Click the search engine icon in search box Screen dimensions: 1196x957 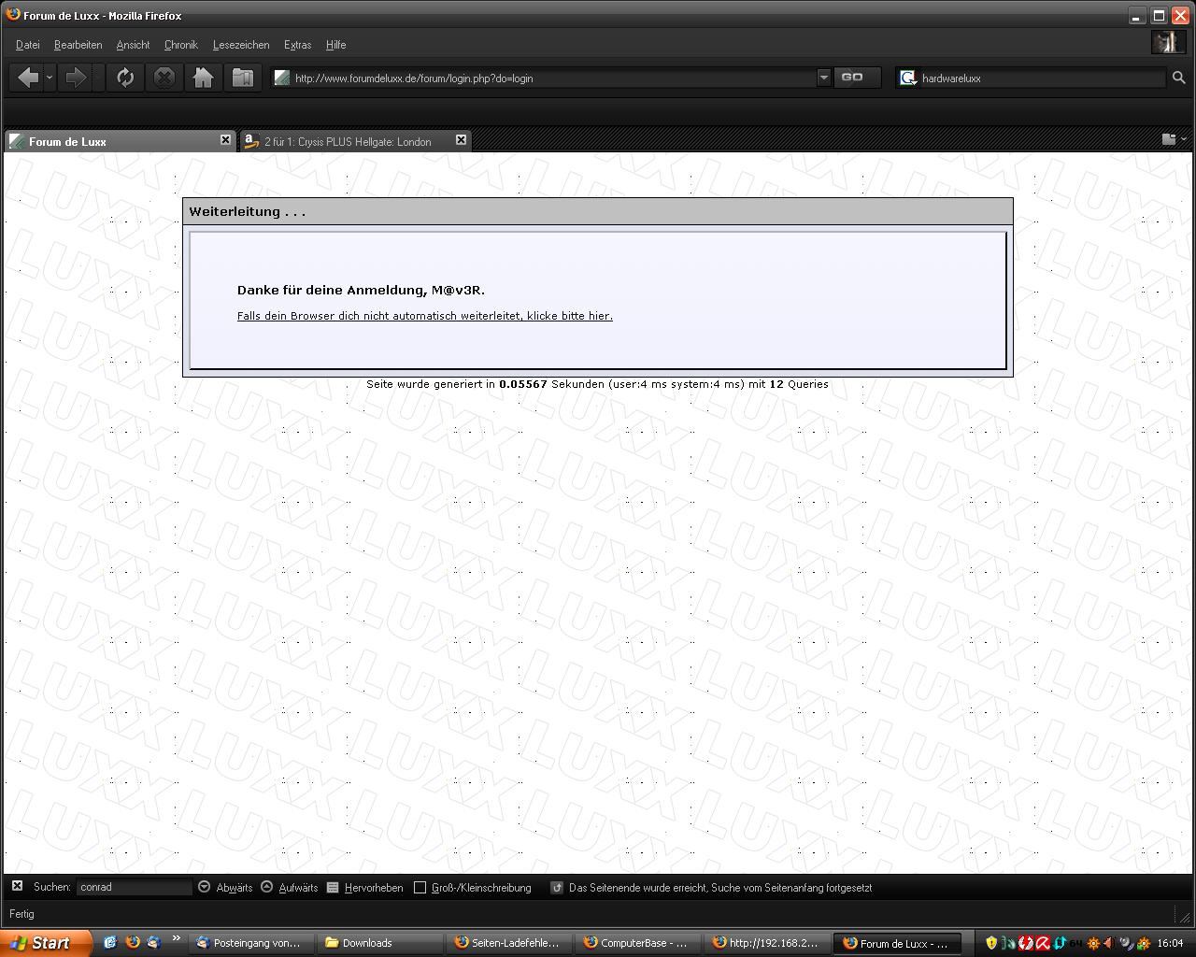(907, 78)
